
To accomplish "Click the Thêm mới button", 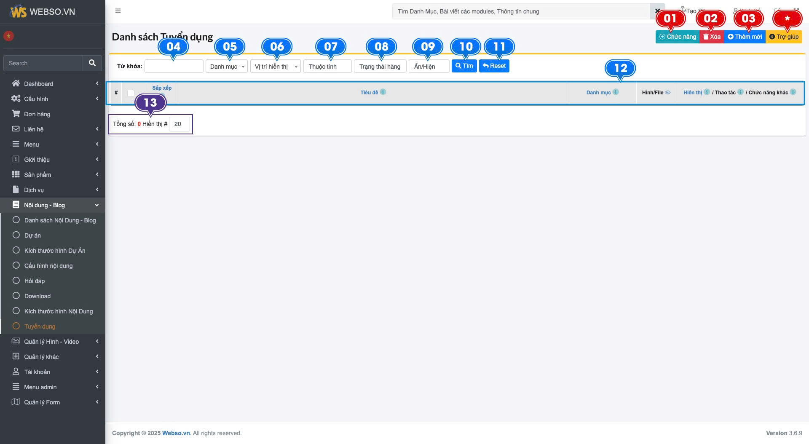I will (745, 37).
